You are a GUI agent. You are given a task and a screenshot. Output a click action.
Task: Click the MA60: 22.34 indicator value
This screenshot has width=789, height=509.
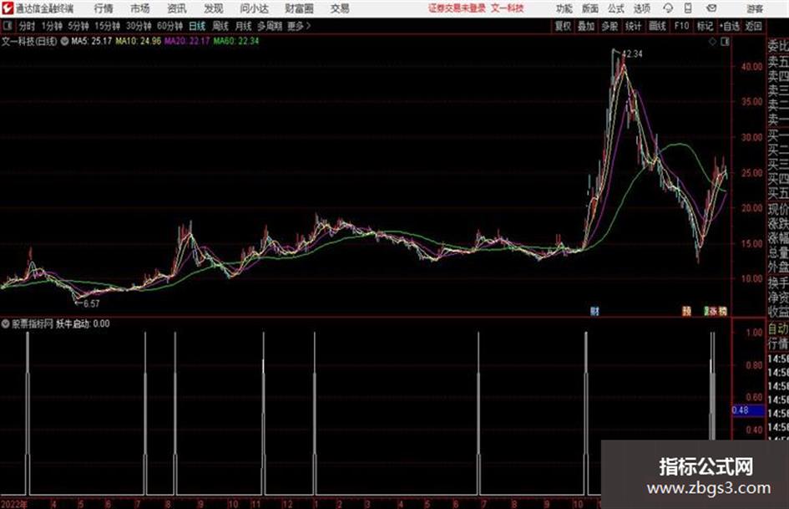[236, 41]
